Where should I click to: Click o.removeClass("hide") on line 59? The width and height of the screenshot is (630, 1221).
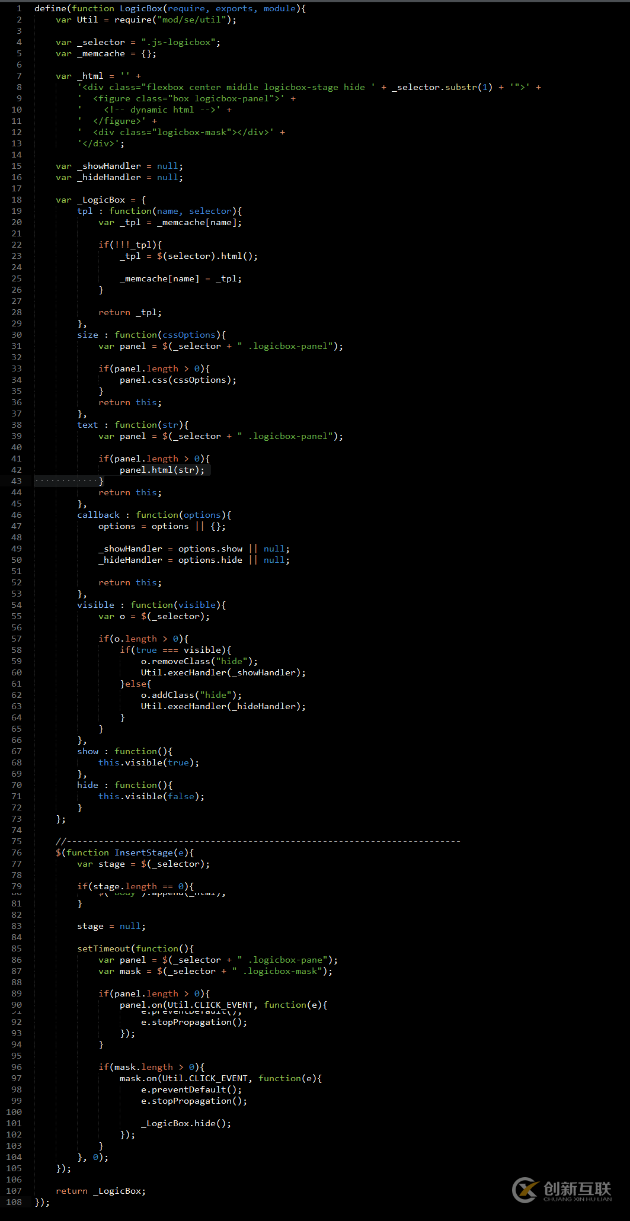(x=199, y=661)
